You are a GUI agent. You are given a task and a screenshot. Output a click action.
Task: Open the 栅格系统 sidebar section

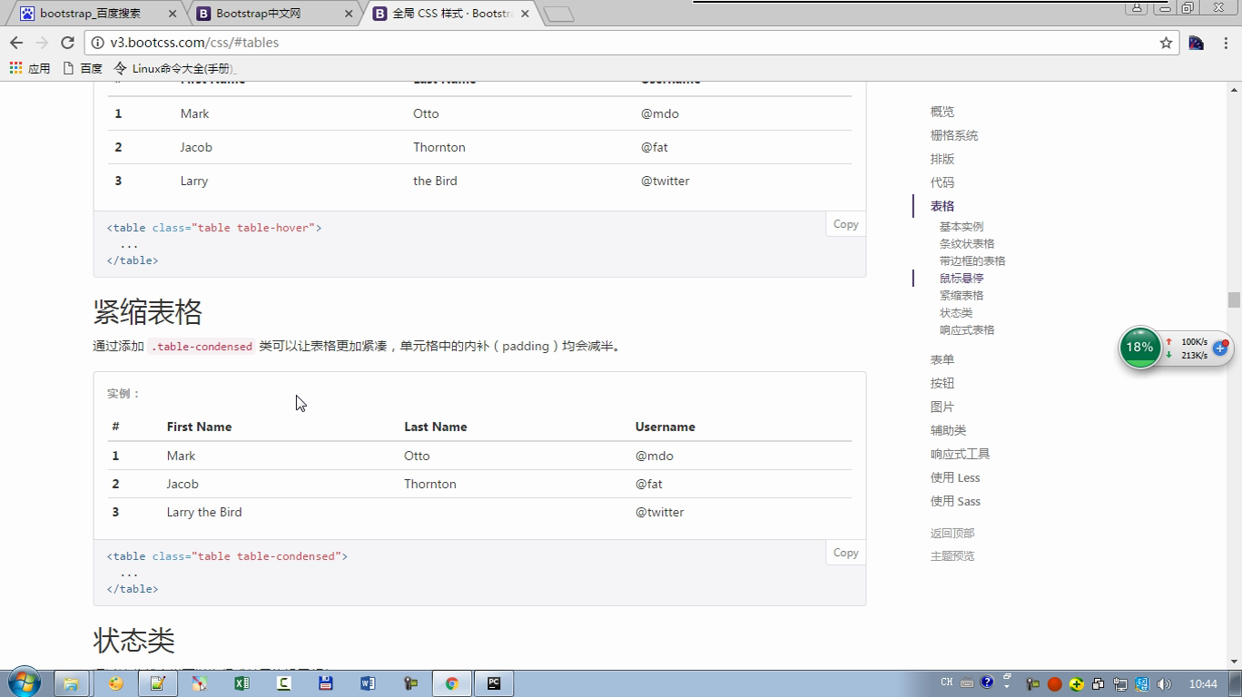954,135
